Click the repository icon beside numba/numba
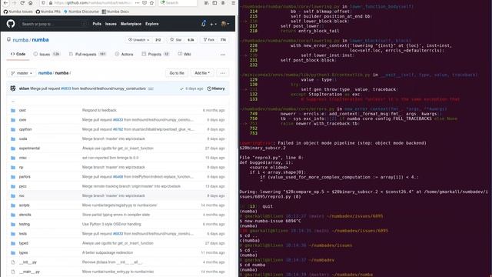Image resolution: width=492 pixels, height=277 pixels. [x=8, y=39]
